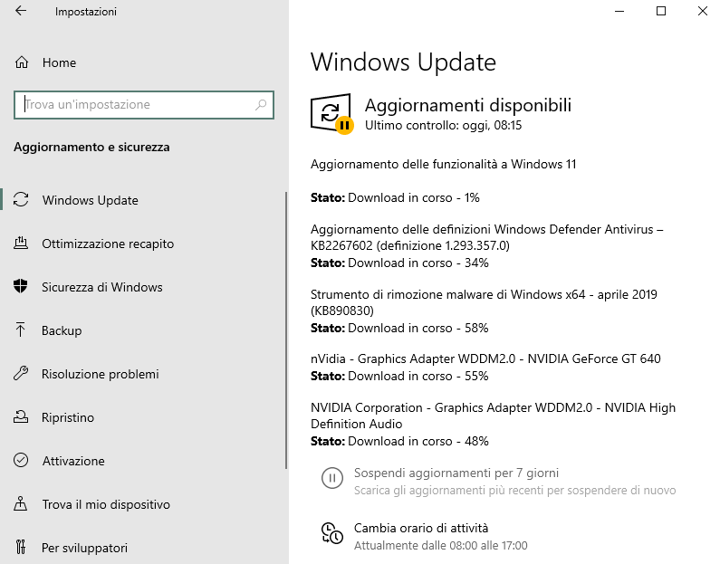Viewport: 720px width, 564px height.
Task: Click Sospendi aggiornamenti per 7 giorni
Action: pyautogui.click(x=456, y=473)
